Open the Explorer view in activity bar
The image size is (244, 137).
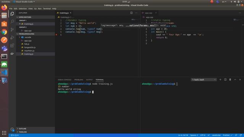click(x=12, y=14)
